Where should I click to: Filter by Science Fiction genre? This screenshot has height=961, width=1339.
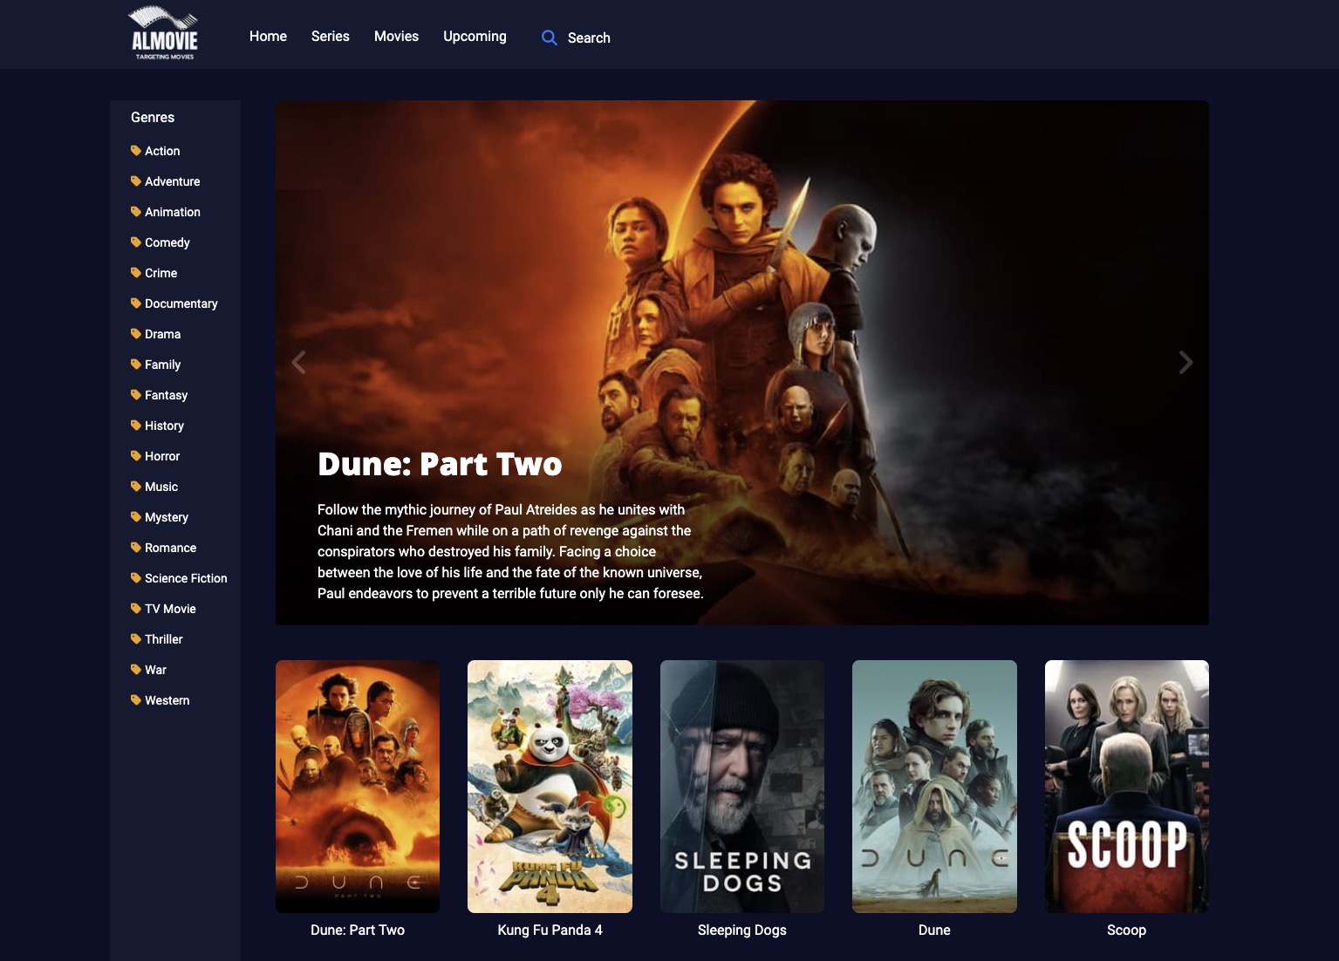(x=186, y=578)
